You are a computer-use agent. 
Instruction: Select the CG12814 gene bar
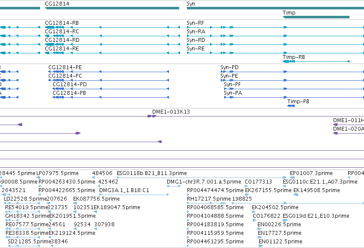(112, 8)
